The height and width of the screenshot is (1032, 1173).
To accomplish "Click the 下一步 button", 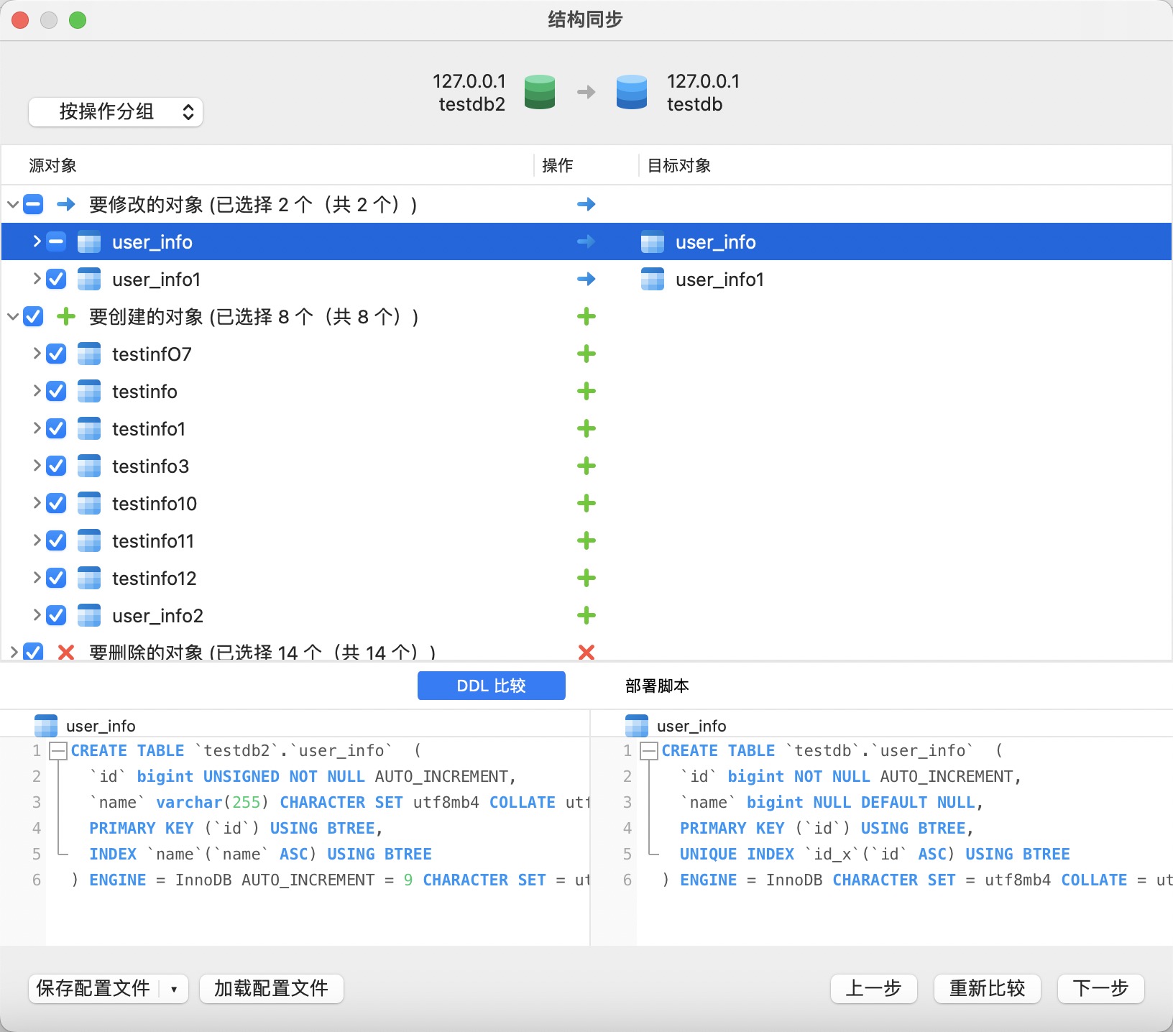I will (x=1100, y=989).
